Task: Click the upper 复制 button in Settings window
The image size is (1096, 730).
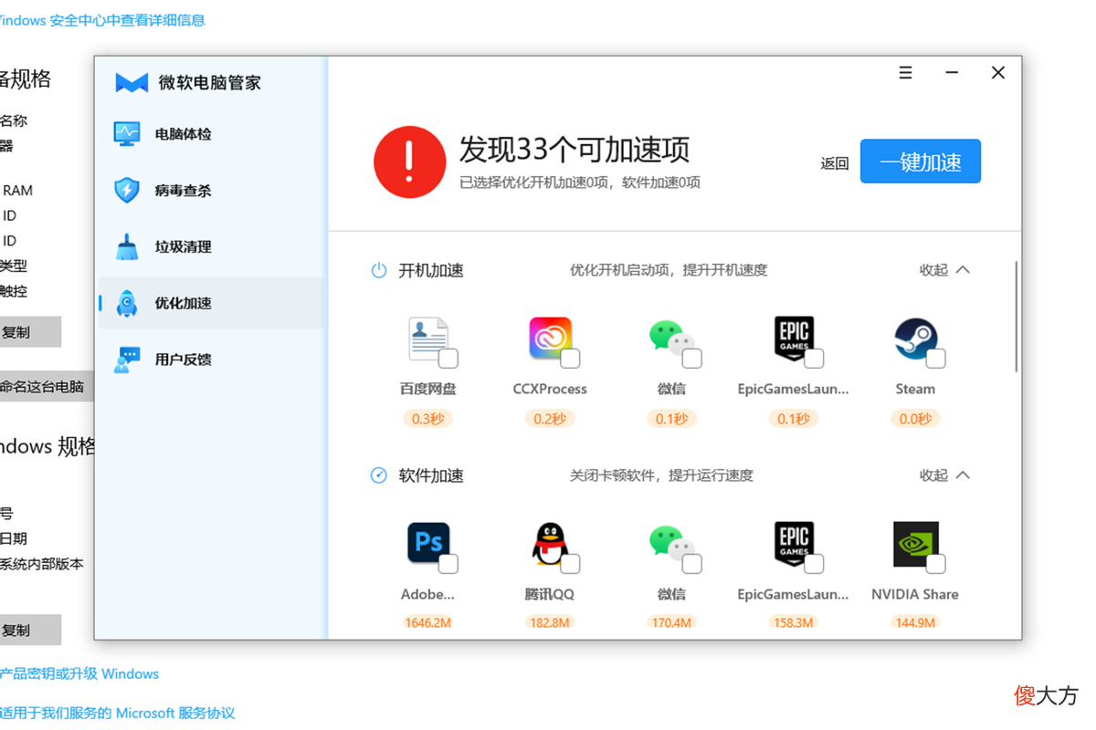Action: click(x=30, y=332)
